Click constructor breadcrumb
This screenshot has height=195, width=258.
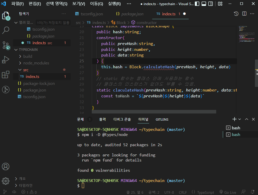144,22
